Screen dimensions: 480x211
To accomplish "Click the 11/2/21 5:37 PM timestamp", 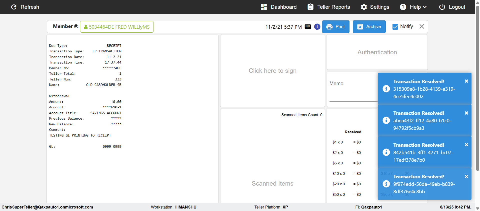I will 283,27.
